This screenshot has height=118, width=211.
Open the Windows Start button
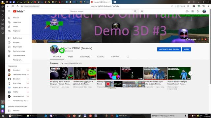(2, 116)
